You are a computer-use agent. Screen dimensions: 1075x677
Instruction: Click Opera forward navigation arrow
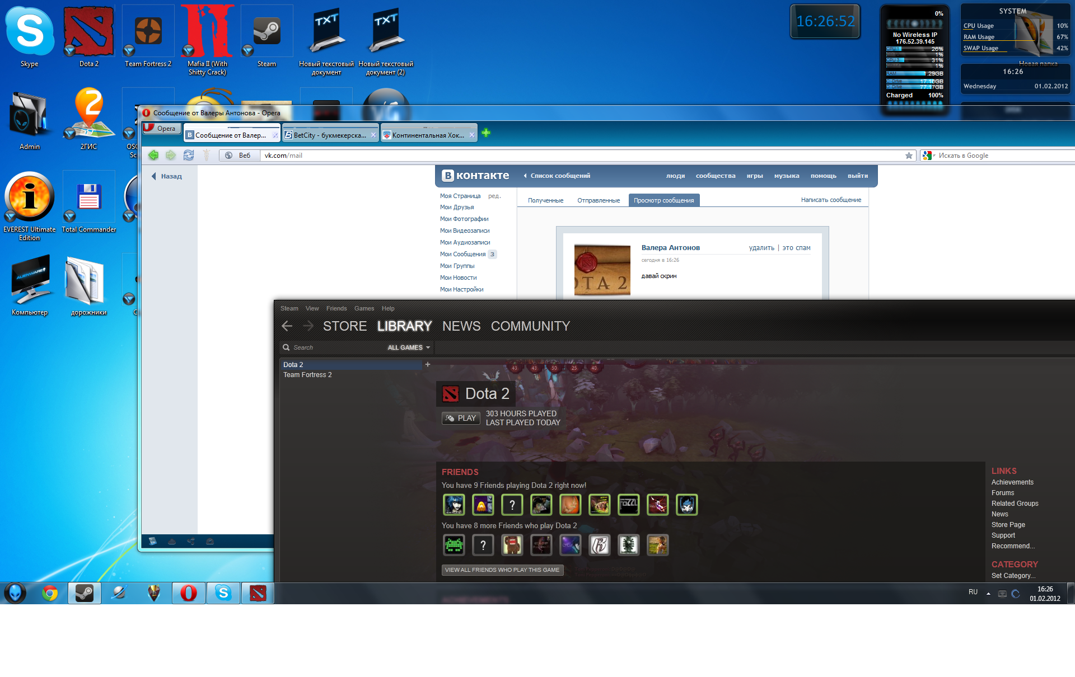pos(171,156)
